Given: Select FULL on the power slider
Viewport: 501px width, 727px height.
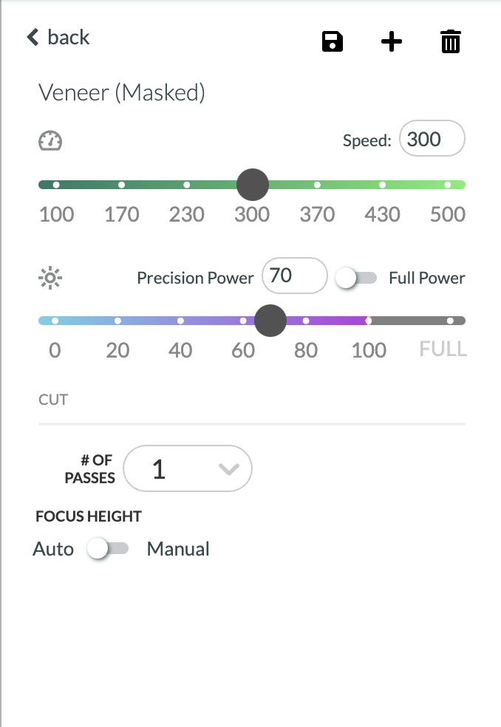Looking at the screenshot, I should pyautogui.click(x=450, y=321).
